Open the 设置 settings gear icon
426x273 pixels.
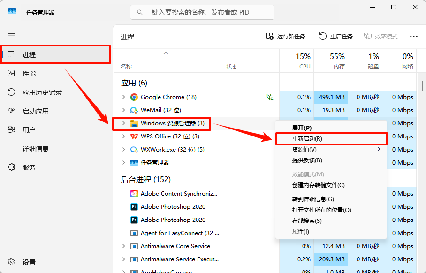pyautogui.click(x=11, y=262)
